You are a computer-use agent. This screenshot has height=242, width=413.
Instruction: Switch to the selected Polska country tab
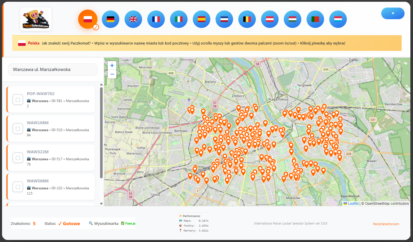88,19
